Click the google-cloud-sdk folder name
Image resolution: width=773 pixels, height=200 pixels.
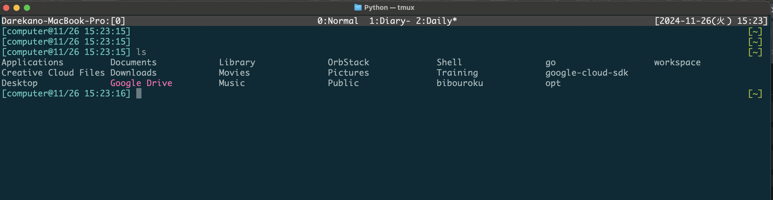pos(587,73)
